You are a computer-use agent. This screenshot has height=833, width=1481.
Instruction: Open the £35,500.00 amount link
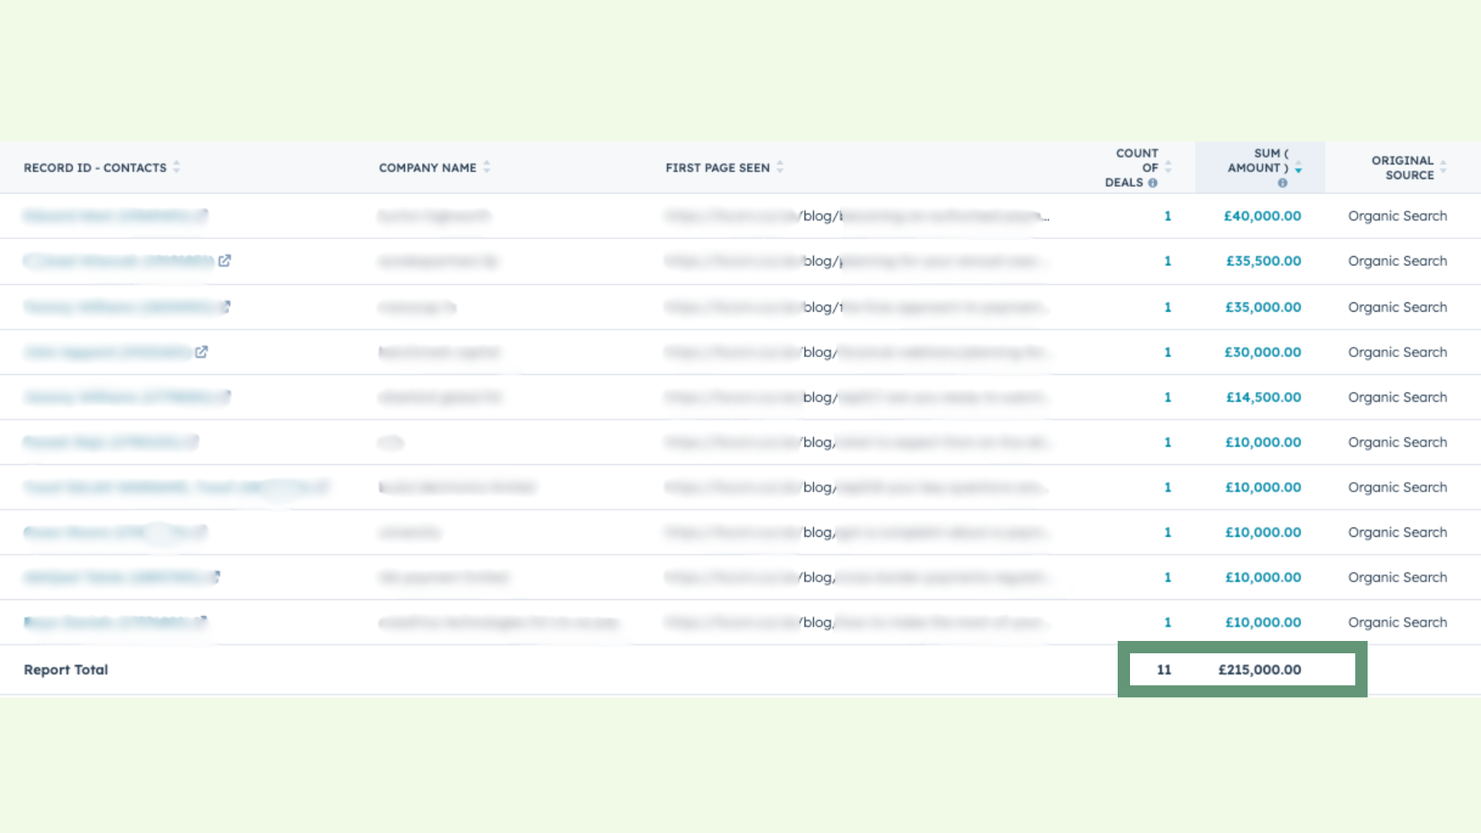click(x=1263, y=261)
